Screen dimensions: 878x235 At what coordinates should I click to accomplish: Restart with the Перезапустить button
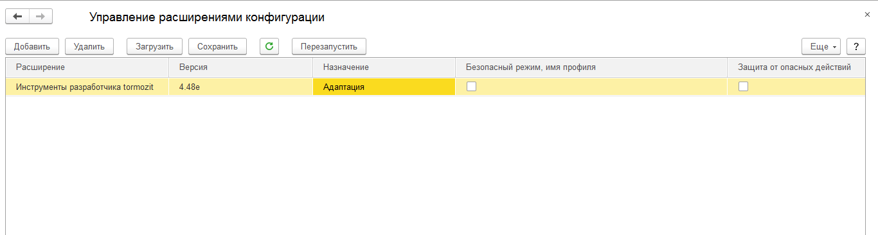tap(329, 46)
